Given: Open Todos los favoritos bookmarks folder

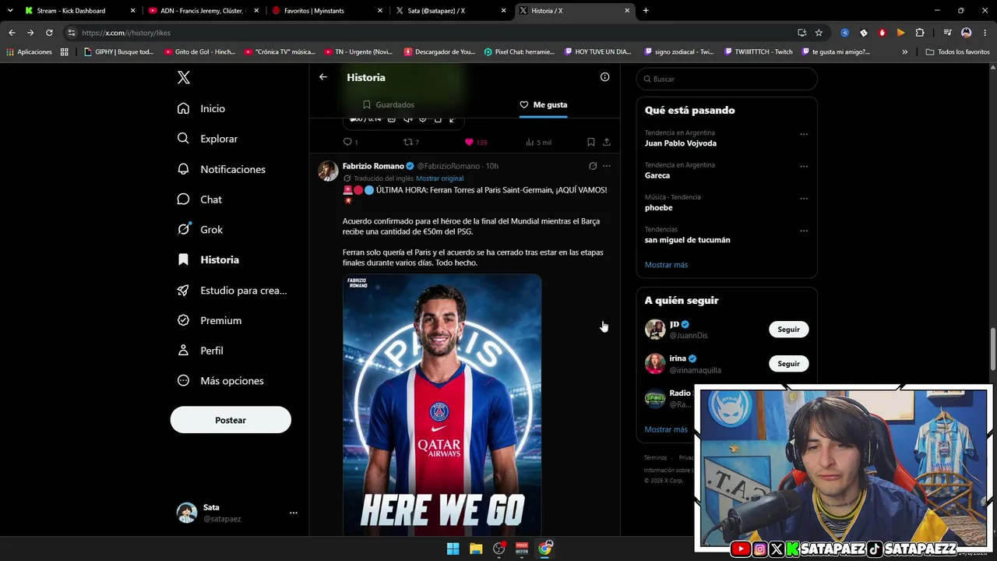Looking at the screenshot, I should [x=957, y=52].
